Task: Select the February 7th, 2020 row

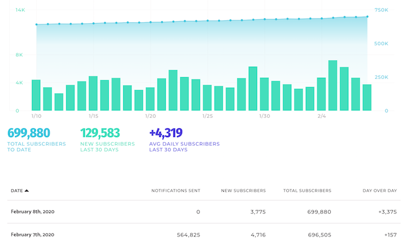Action: [203, 234]
